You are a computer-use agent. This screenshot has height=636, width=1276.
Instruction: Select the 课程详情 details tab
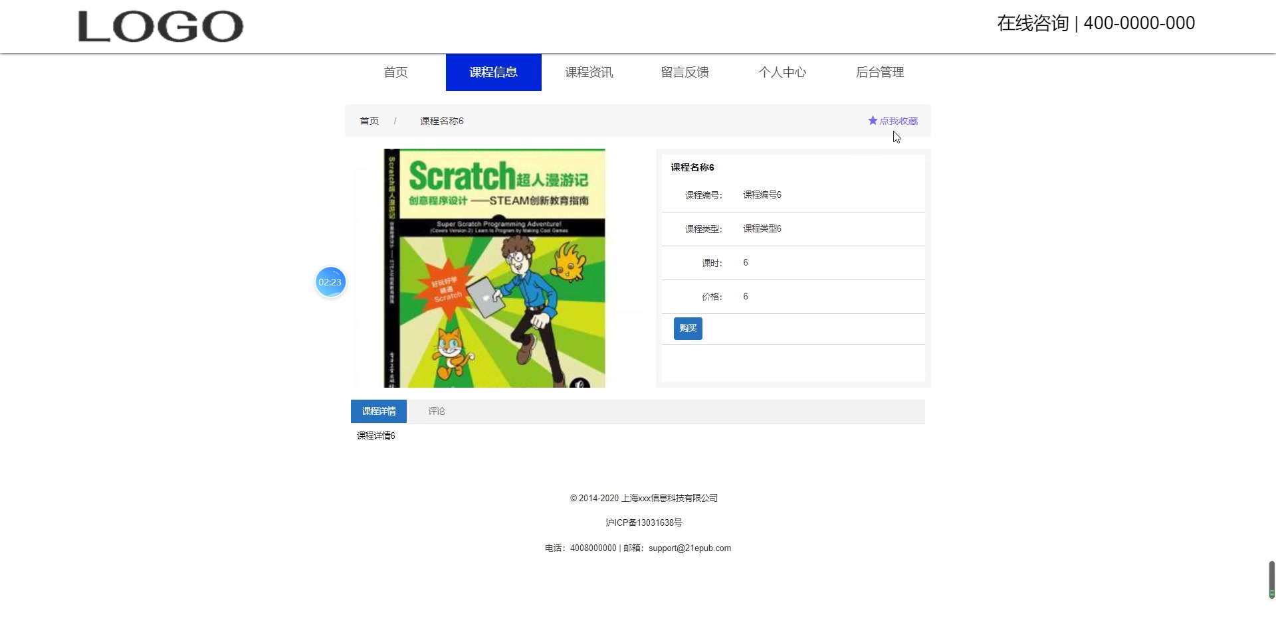click(378, 411)
